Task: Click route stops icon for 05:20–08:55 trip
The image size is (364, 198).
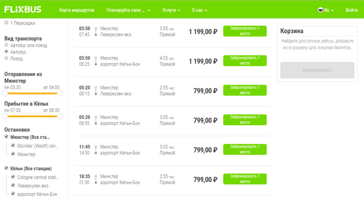Action: [96, 120]
